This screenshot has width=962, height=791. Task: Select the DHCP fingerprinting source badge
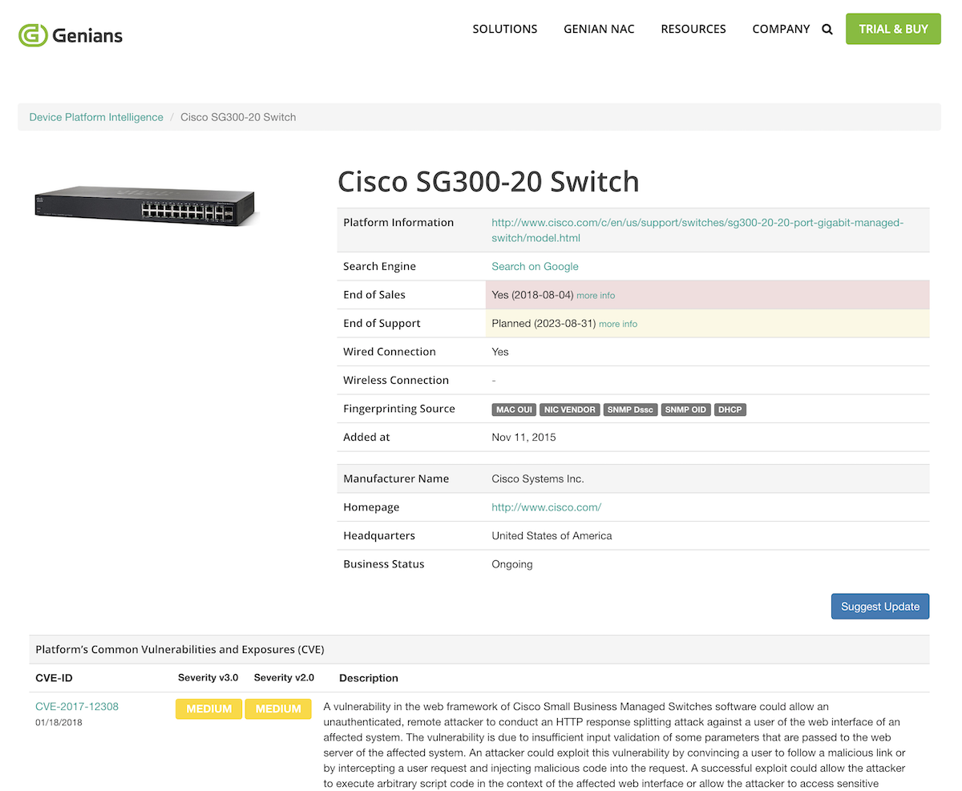point(730,410)
